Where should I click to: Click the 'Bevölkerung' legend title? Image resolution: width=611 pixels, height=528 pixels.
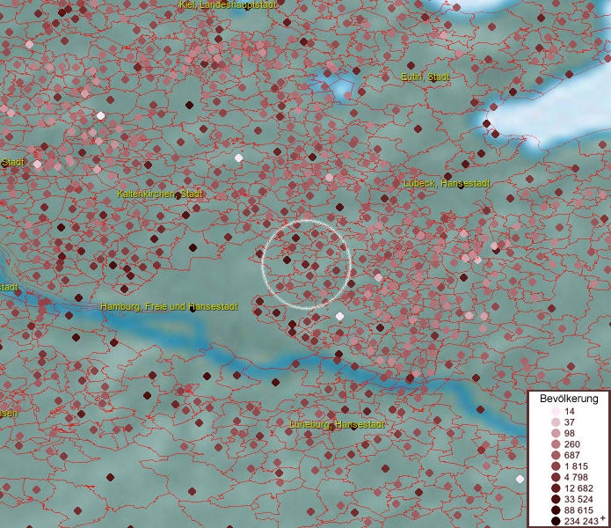coord(569,399)
